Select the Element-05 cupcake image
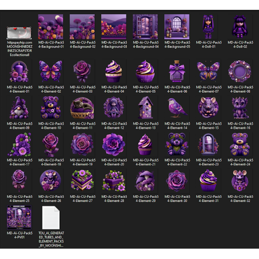The height and width of the screenshot is (259, 259). 145,71
